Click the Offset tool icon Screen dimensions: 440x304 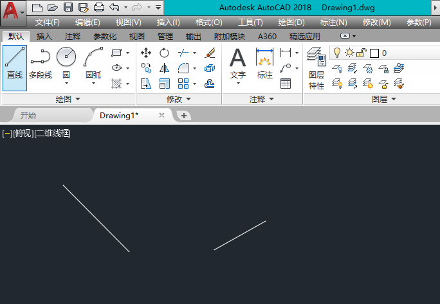pyautogui.click(x=210, y=84)
